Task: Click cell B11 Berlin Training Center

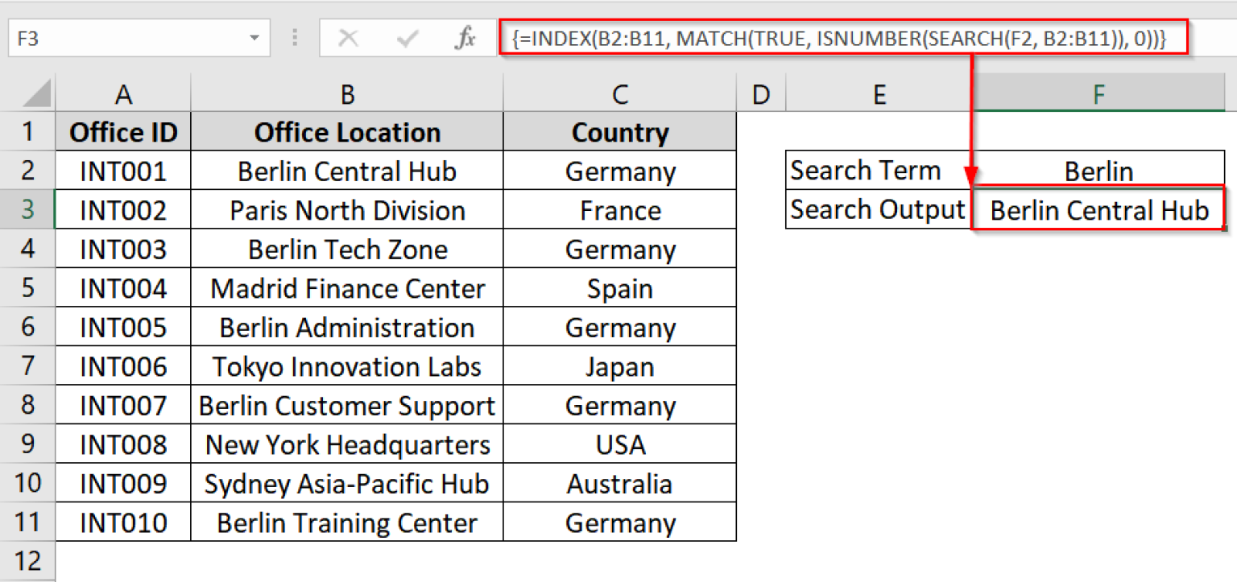Action: 346,522
